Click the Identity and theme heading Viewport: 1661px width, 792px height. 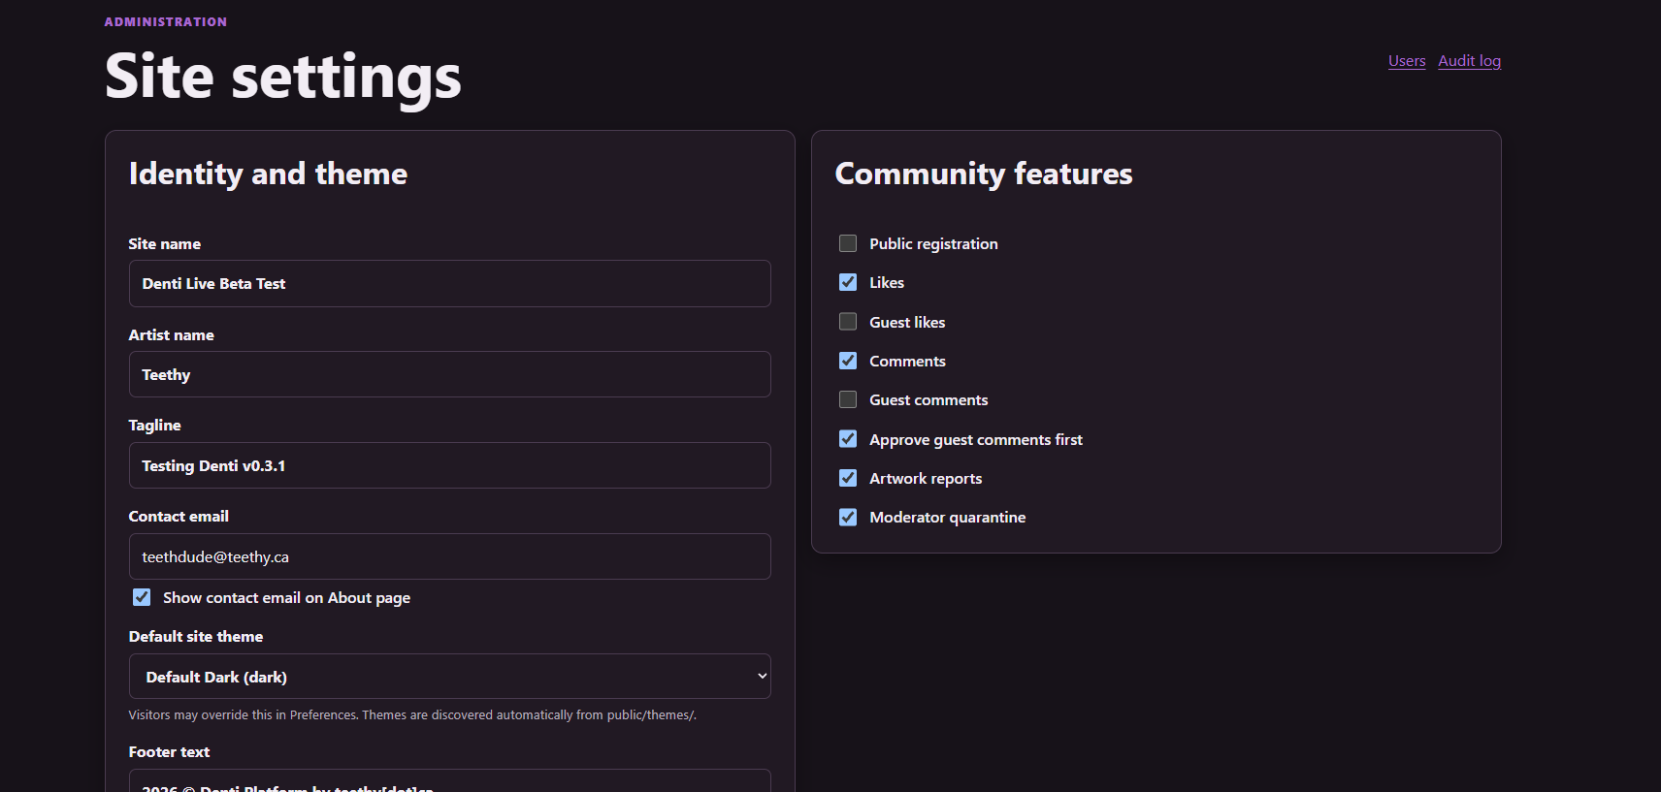(x=268, y=174)
